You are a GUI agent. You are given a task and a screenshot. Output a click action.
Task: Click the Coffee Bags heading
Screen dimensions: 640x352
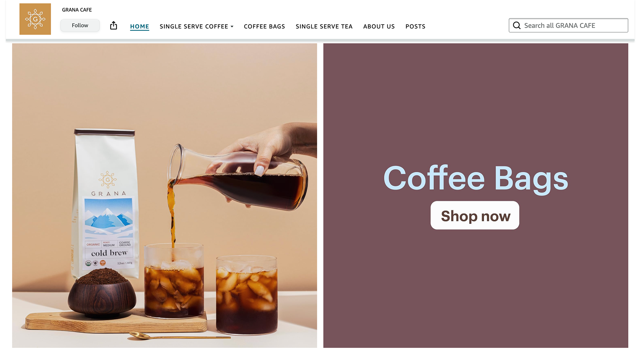[x=476, y=179]
